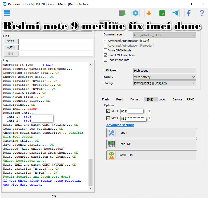Click the log scrollbar up arrow
Viewport: 209px width, 199px height.
click(x=91, y=65)
